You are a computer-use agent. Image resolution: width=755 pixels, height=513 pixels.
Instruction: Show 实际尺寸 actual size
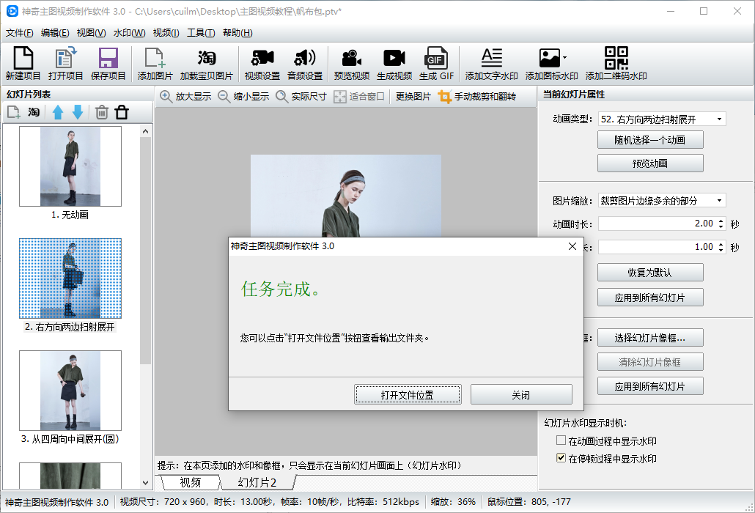click(301, 96)
